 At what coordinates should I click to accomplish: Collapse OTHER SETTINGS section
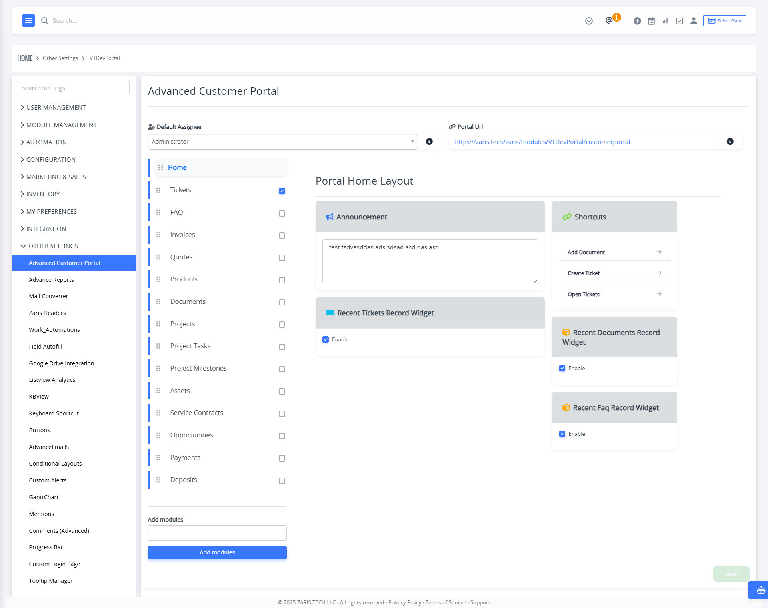click(x=49, y=246)
